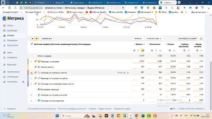This screenshot has height=119, width=212.
Task: Open Отчет link in search engines row
Action: (120, 73)
